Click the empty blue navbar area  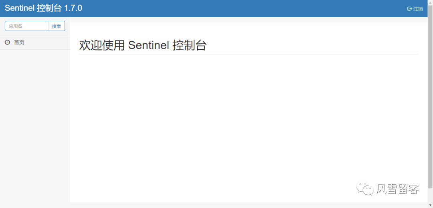coord(241,8)
